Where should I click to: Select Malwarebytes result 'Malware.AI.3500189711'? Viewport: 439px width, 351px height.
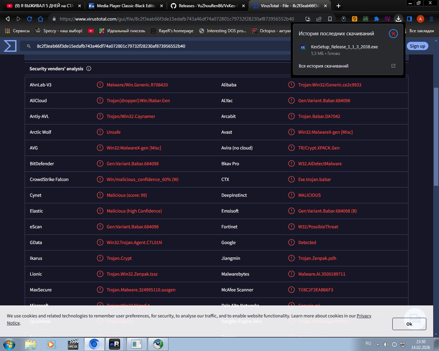(322, 274)
